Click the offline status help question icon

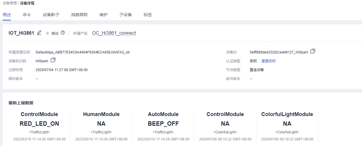click(63, 33)
